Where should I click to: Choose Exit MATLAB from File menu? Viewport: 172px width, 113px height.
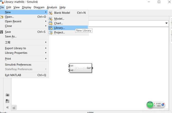(24, 75)
